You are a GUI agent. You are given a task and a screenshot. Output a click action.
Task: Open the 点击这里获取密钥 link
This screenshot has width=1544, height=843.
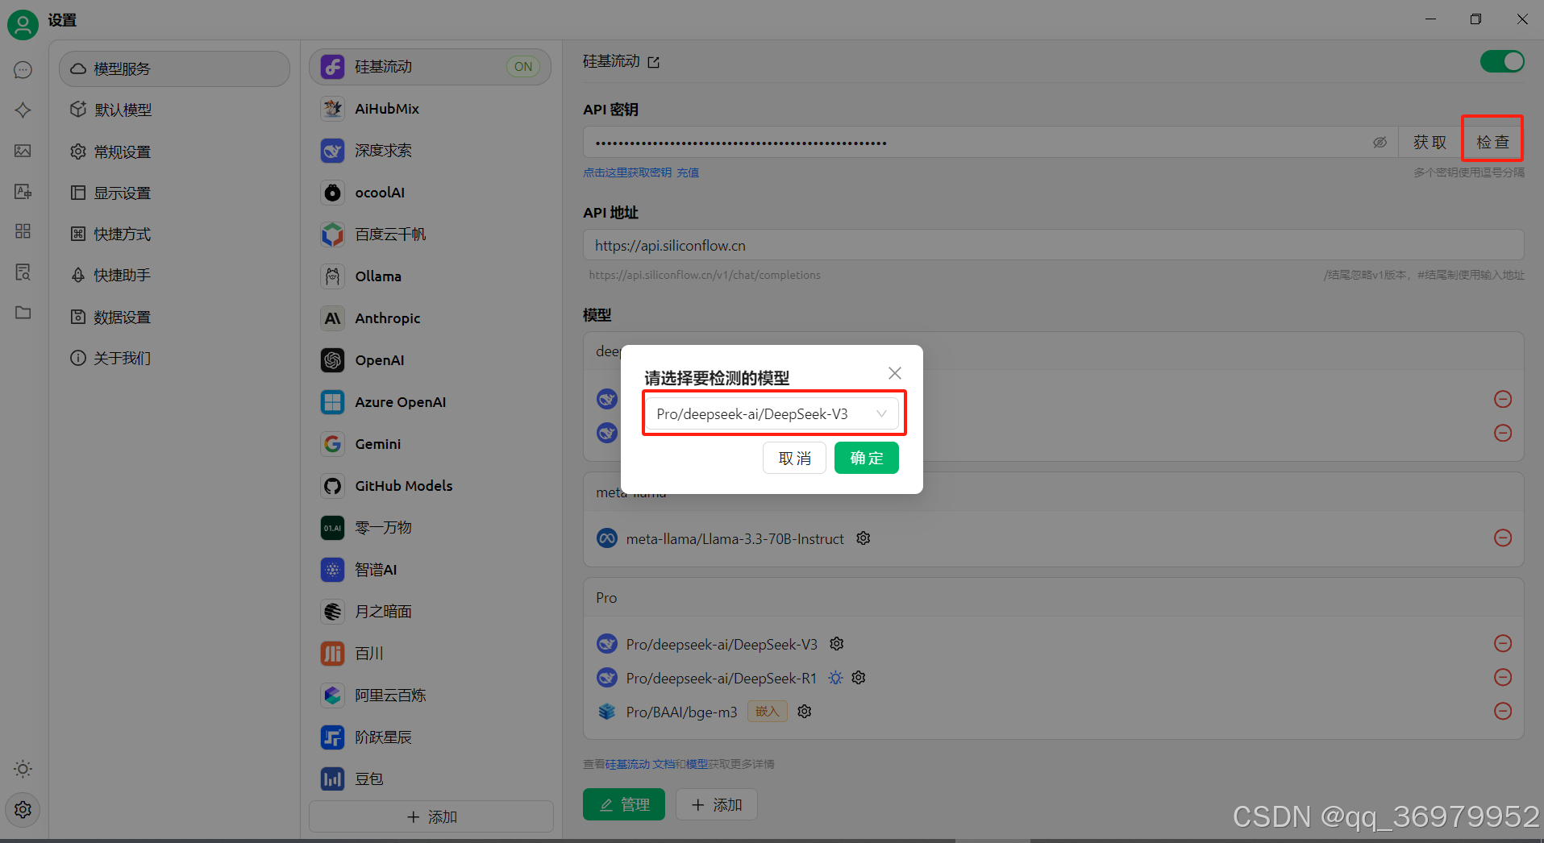pyautogui.click(x=627, y=172)
